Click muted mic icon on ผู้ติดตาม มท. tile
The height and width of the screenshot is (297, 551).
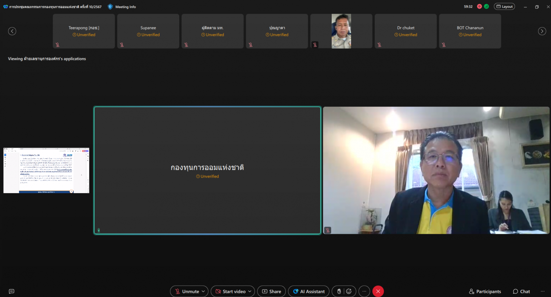click(186, 45)
